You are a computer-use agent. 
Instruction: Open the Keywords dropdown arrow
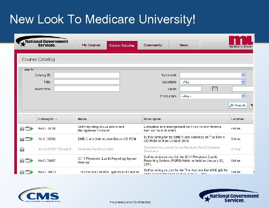click(243, 75)
